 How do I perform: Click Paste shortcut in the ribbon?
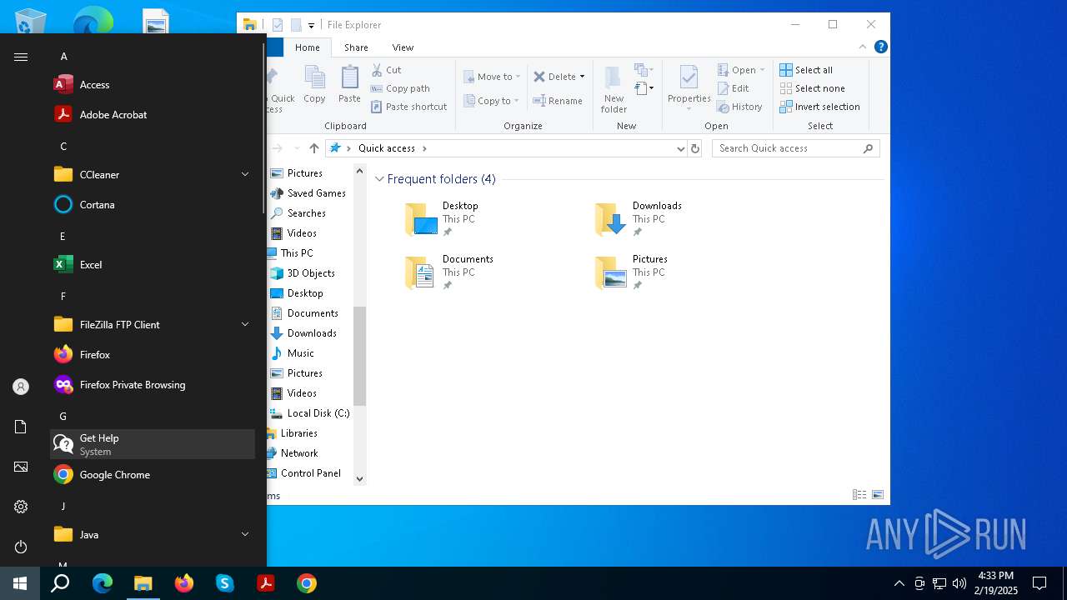pyautogui.click(x=408, y=107)
